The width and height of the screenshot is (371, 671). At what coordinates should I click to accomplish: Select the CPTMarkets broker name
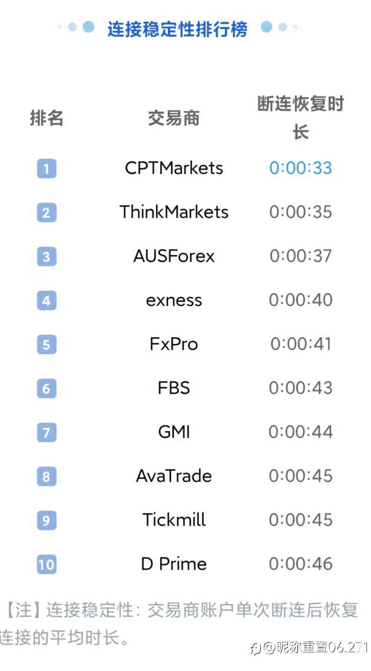tap(174, 168)
